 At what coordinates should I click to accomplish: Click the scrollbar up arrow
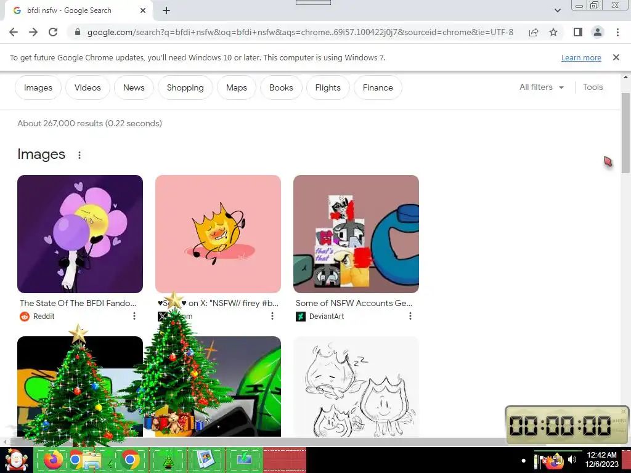point(626,77)
